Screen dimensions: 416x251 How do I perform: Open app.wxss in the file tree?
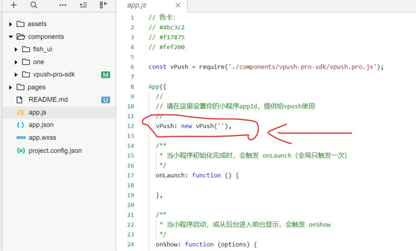pos(42,138)
